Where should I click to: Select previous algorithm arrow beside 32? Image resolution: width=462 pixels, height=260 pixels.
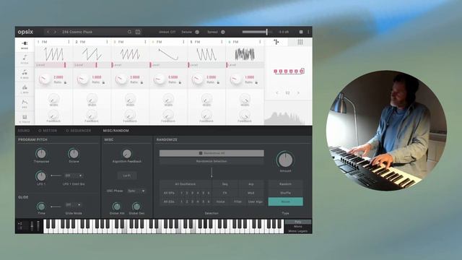pos(277,93)
